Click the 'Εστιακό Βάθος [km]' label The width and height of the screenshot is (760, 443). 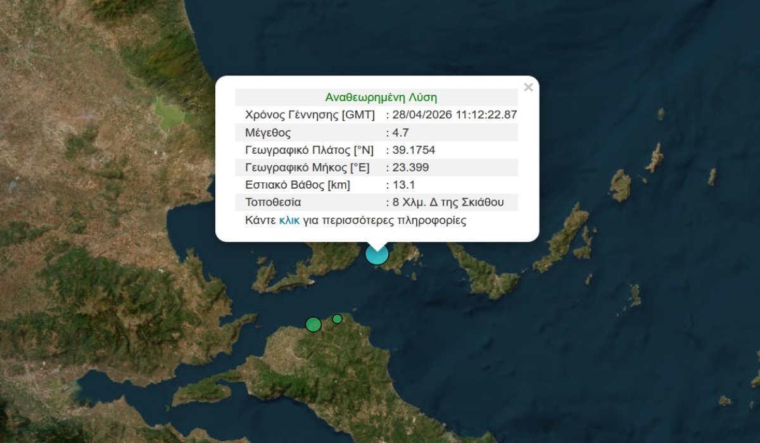(x=298, y=185)
